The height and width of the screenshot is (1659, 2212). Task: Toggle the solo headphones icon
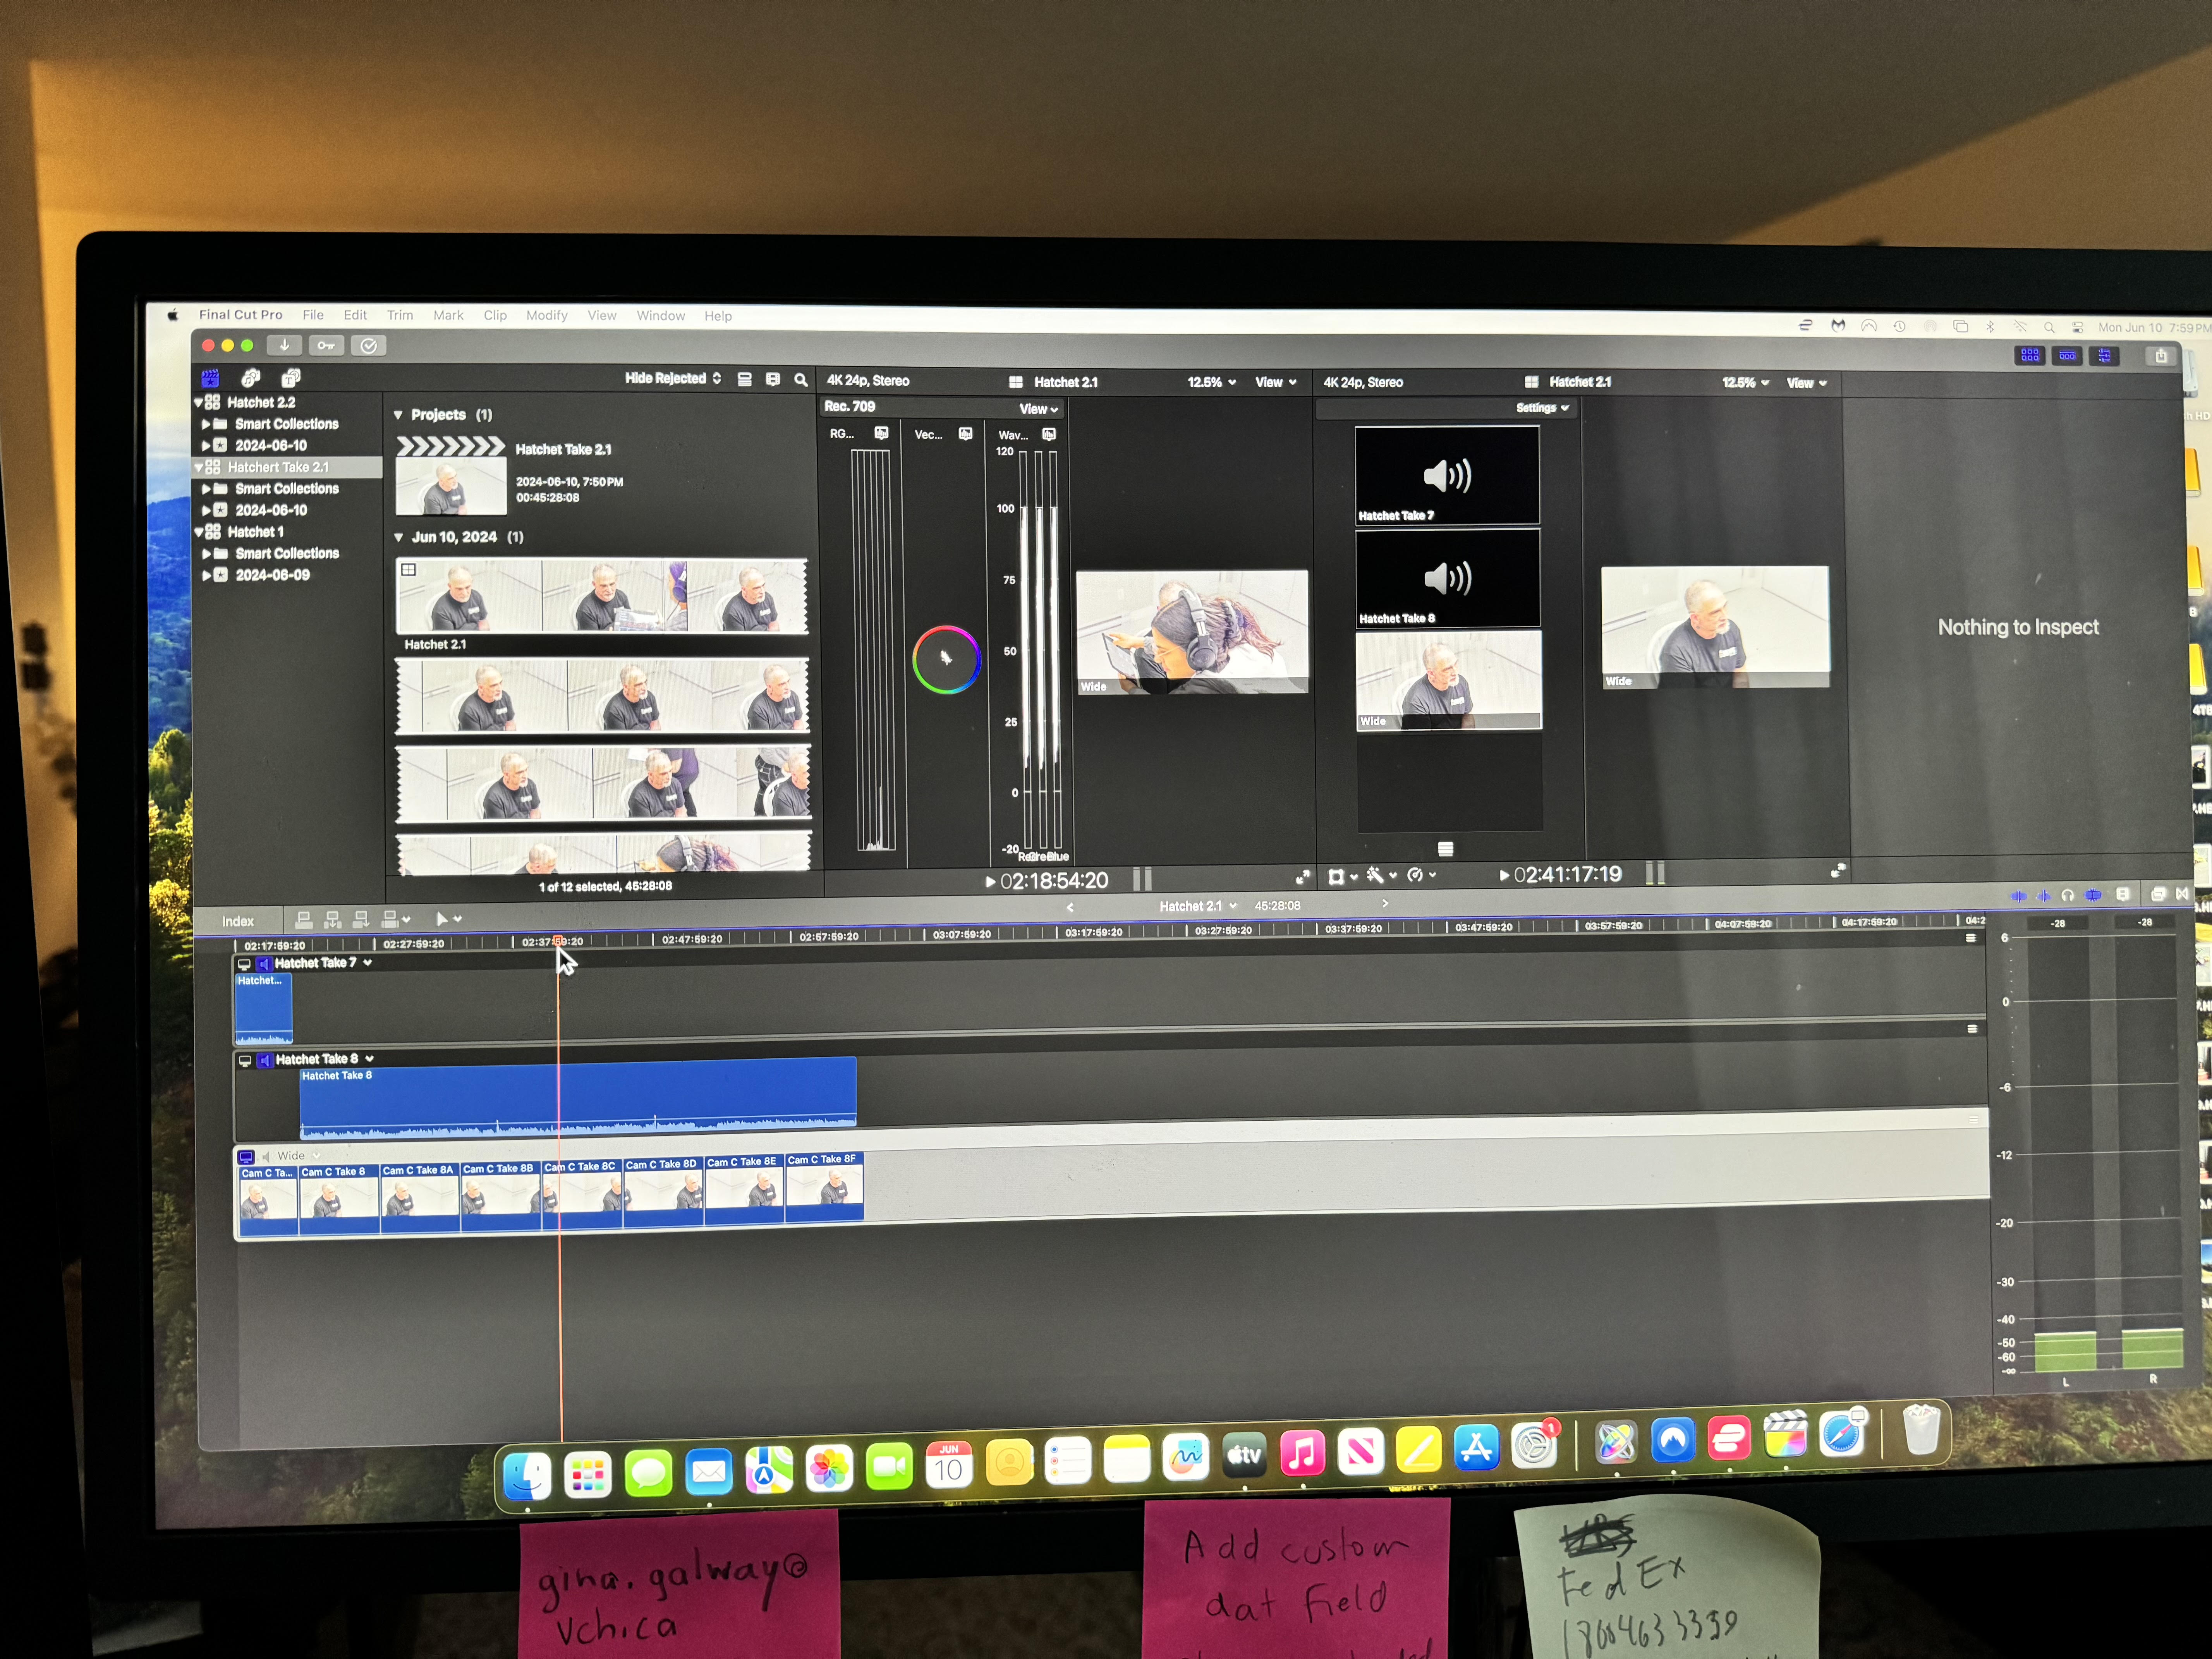2067,895
